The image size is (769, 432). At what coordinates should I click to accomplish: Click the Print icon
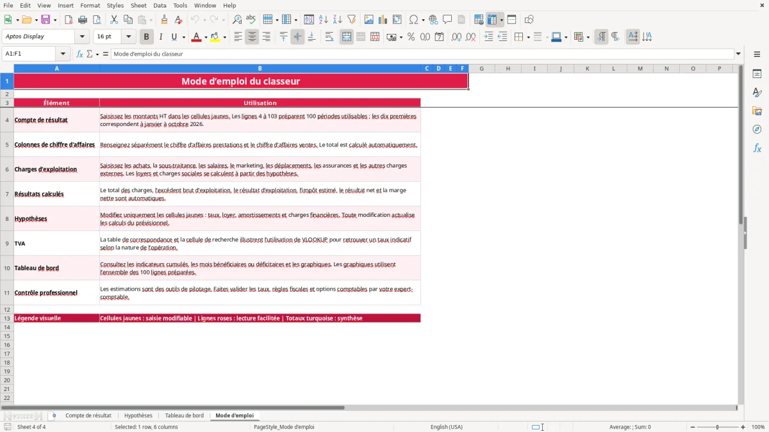coord(83,20)
